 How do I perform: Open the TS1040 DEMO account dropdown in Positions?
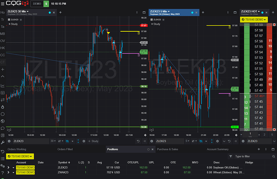pyautogui.click(x=19, y=156)
